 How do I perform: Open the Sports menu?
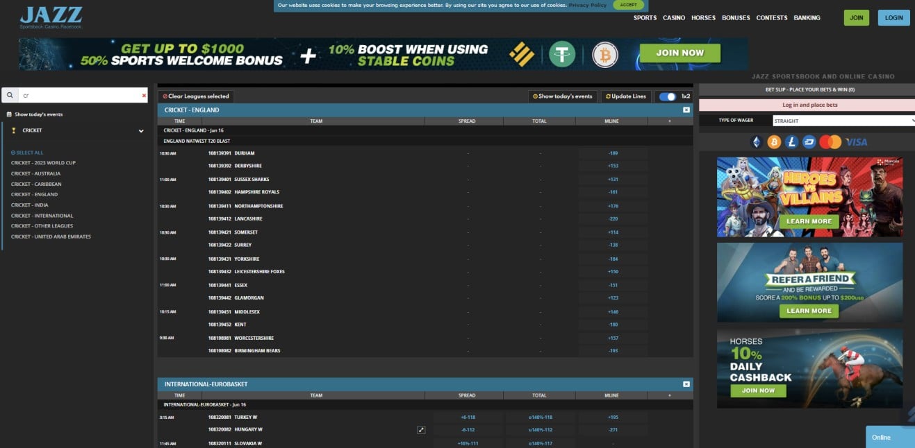[x=645, y=18]
